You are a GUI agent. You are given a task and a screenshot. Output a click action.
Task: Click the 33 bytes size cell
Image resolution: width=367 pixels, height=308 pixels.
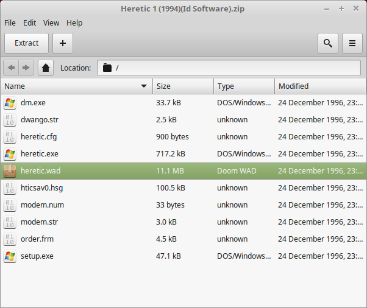pos(170,205)
